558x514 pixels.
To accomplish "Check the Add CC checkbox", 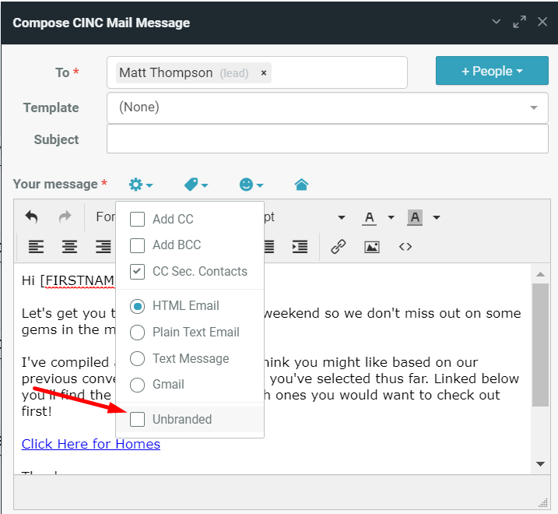I will point(138,219).
